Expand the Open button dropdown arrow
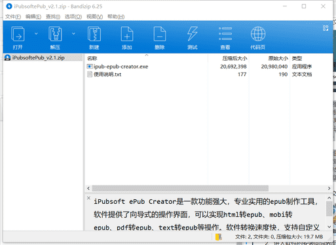The width and height of the screenshot is (336, 245). [x=36, y=33]
